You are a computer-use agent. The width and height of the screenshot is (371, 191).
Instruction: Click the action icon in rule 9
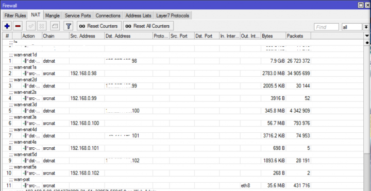[26, 161]
